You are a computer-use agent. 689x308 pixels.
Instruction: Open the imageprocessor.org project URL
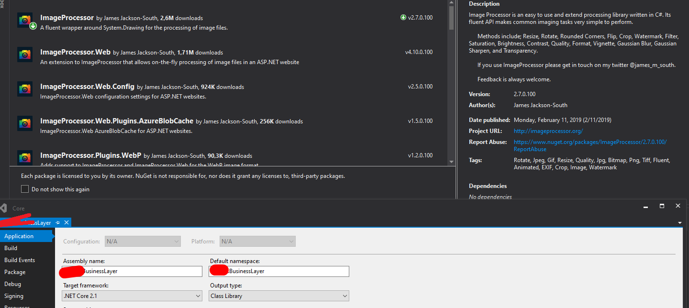pyautogui.click(x=548, y=131)
